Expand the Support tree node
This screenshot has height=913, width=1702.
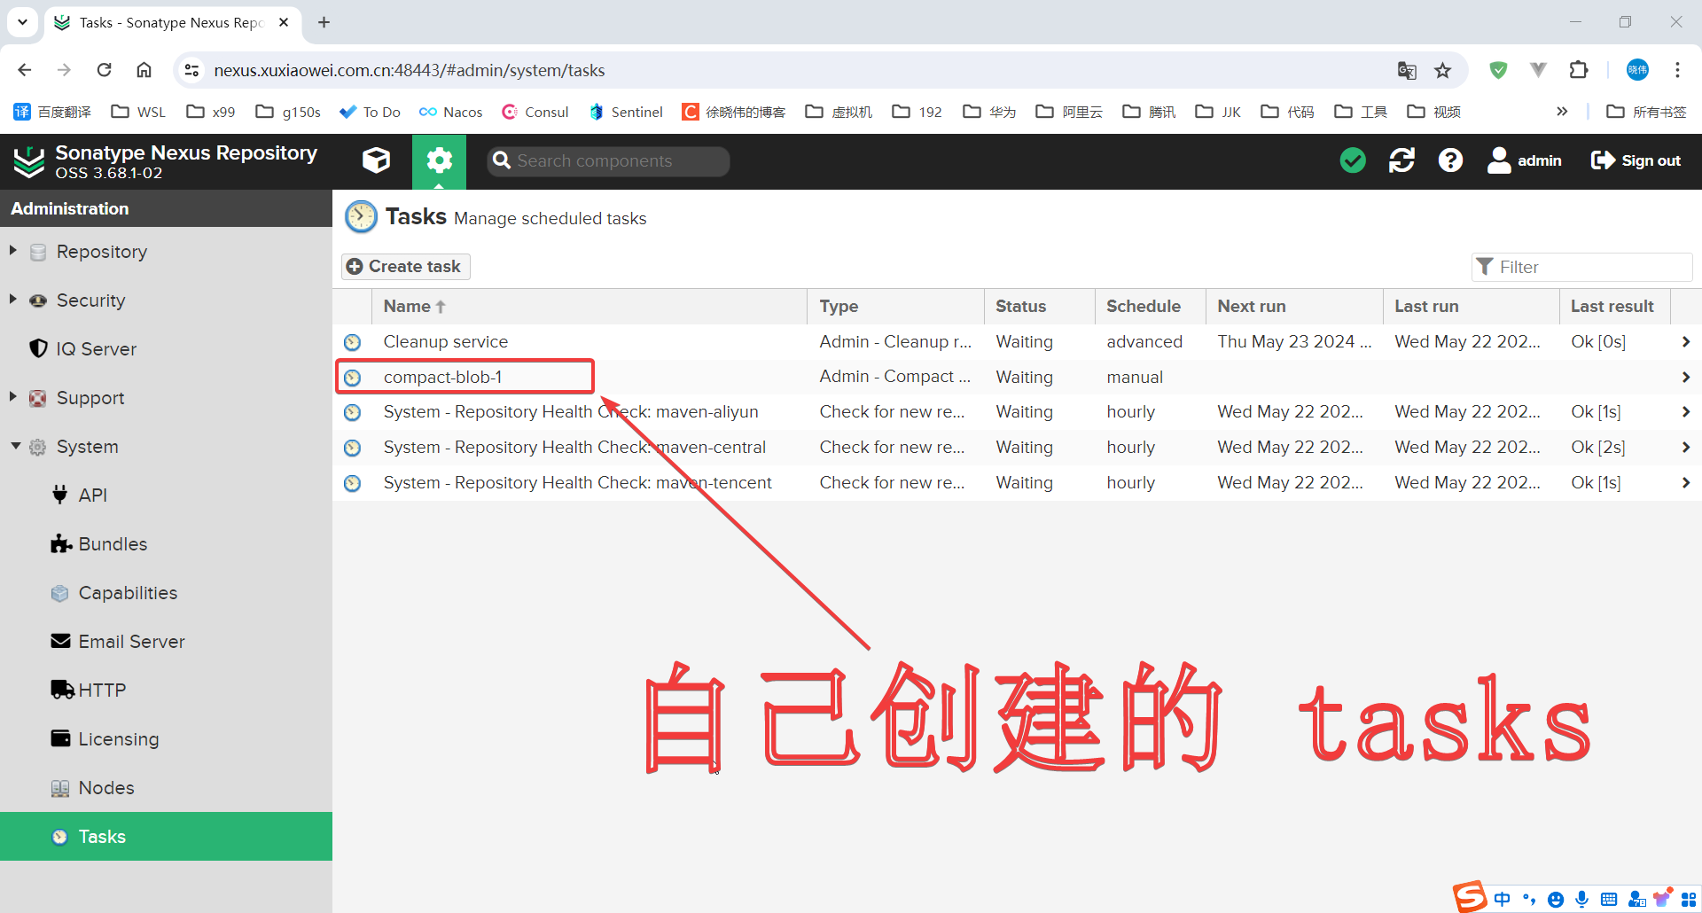(x=13, y=397)
